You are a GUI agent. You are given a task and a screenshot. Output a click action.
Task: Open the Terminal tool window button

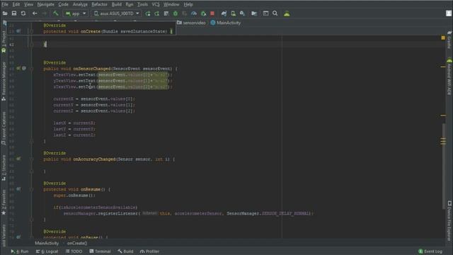click(100, 251)
